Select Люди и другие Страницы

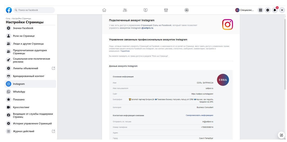tap(30, 44)
